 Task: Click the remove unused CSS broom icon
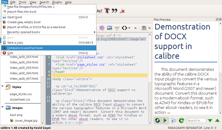coord(122,11)
